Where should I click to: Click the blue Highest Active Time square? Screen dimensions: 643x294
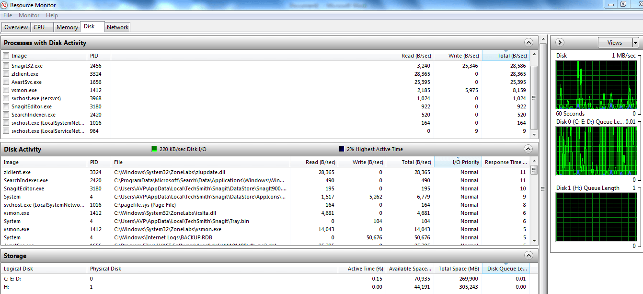[342, 149]
